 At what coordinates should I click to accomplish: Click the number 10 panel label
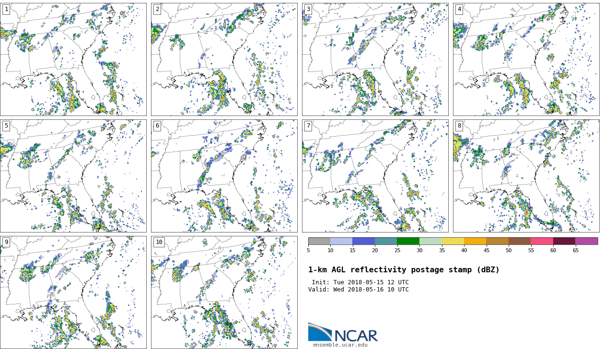pos(159,242)
